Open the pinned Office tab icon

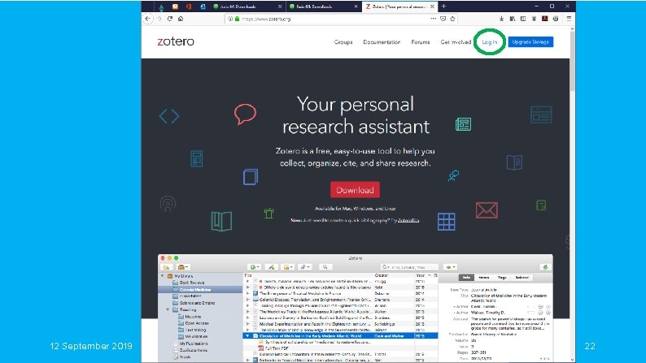pyautogui.click(x=189, y=6)
